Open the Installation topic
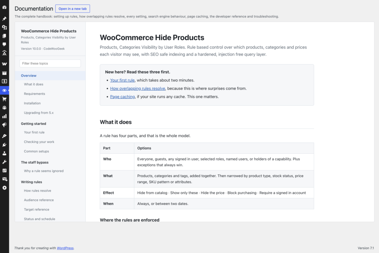 (32, 103)
